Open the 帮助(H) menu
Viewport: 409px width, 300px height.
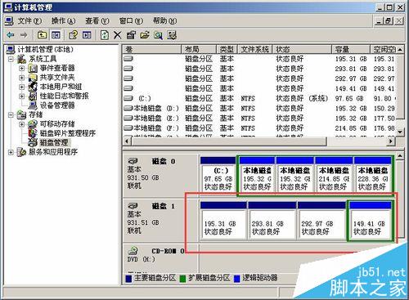[164, 21]
